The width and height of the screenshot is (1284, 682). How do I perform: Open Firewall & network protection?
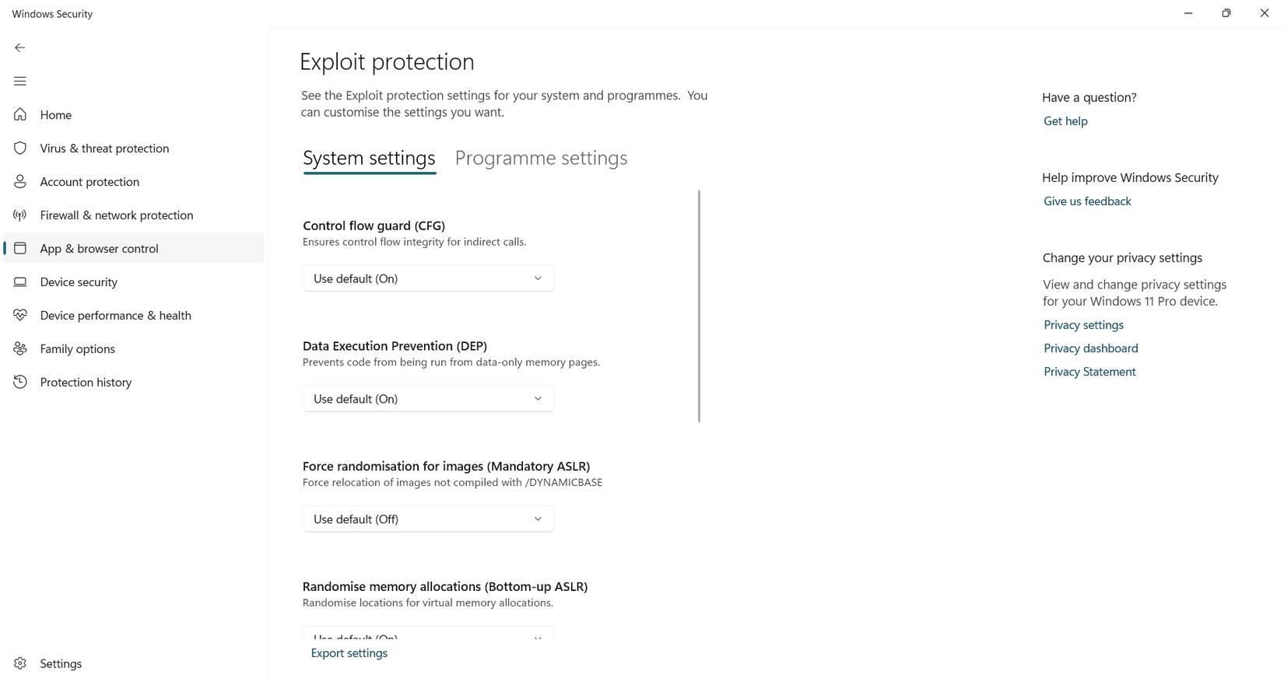[x=117, y=215]
